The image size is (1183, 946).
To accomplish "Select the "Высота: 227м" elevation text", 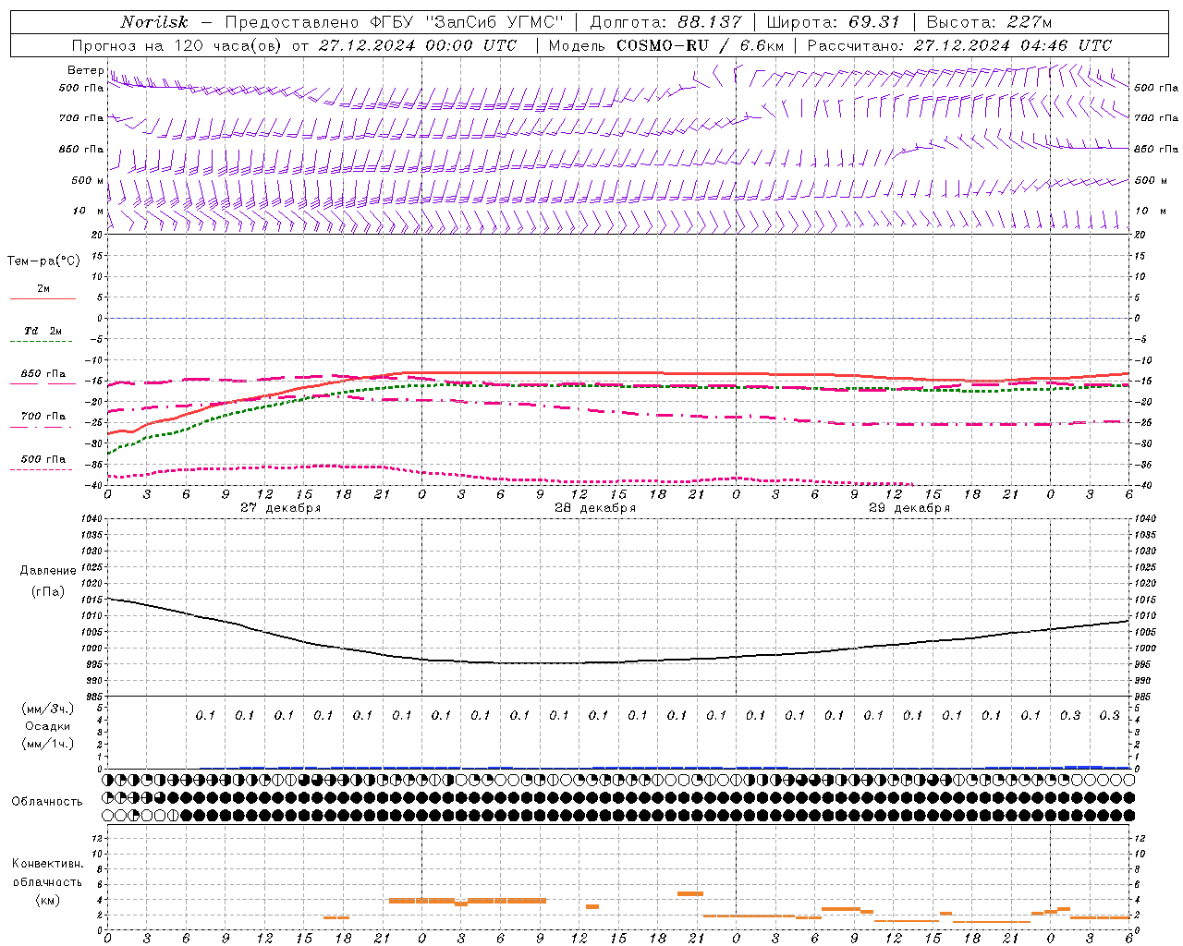I will [989, 22].
